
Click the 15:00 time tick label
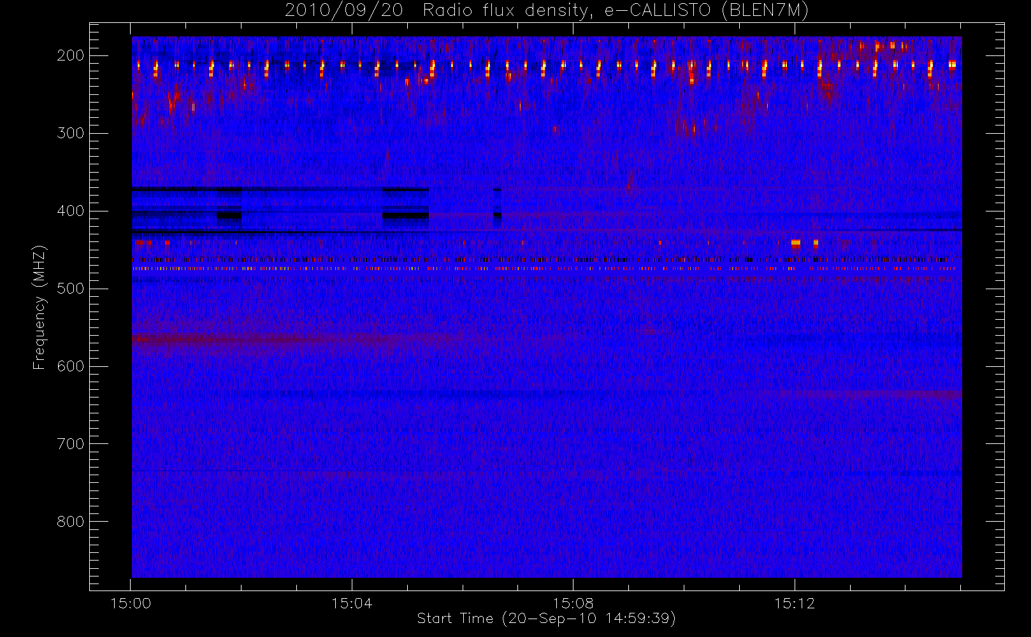pos(131,603)
